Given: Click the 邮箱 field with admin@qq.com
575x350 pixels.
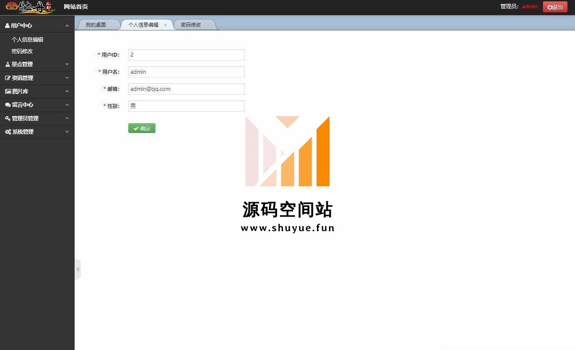Looking at the screenshot, I should tap(186, 89).
